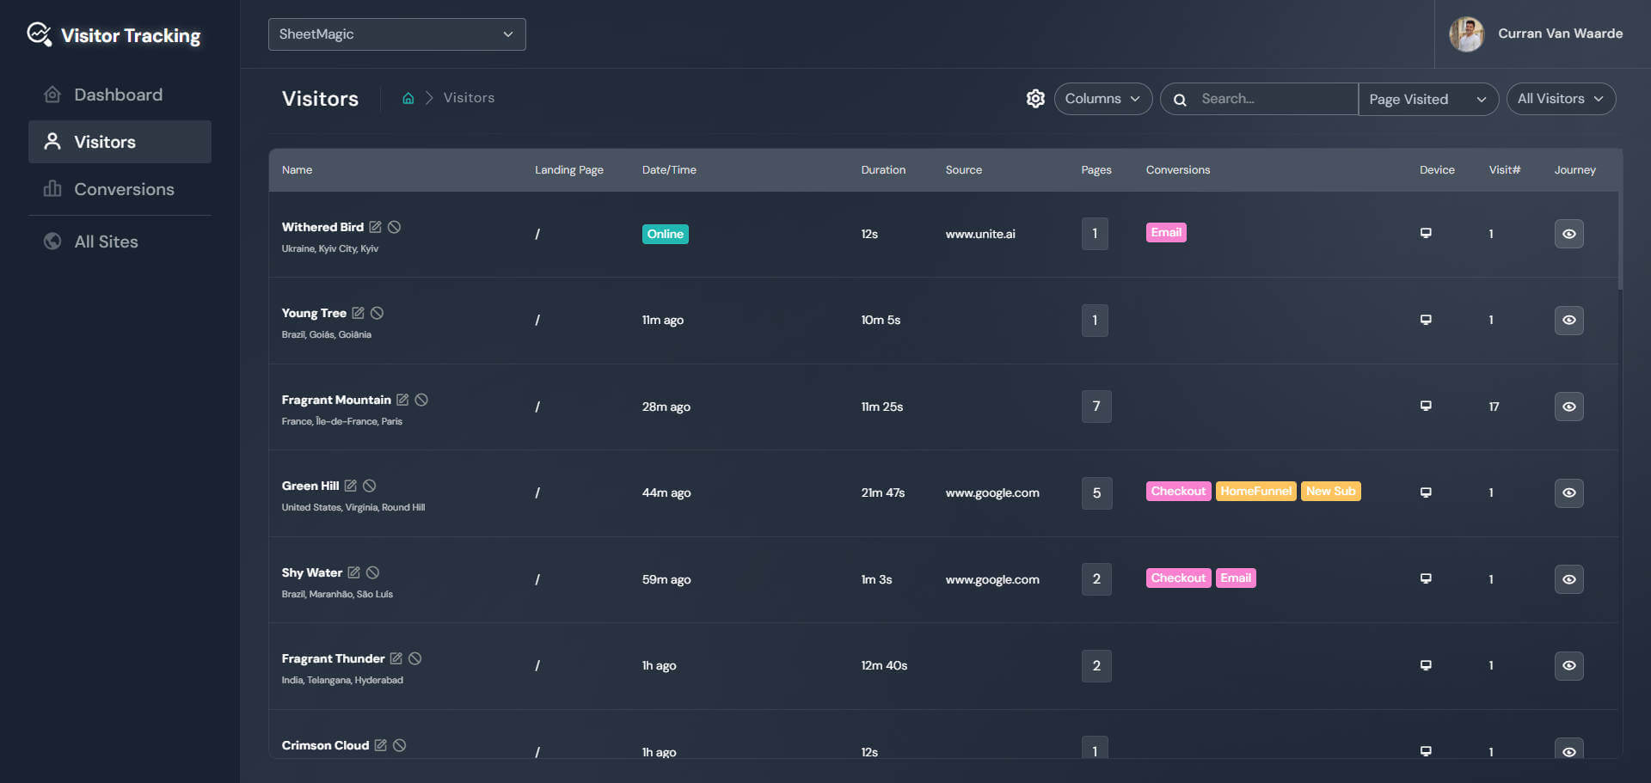Click the home icon in the breadcrumb
This screenshot has height=783, width=1651.
point(408,98)
